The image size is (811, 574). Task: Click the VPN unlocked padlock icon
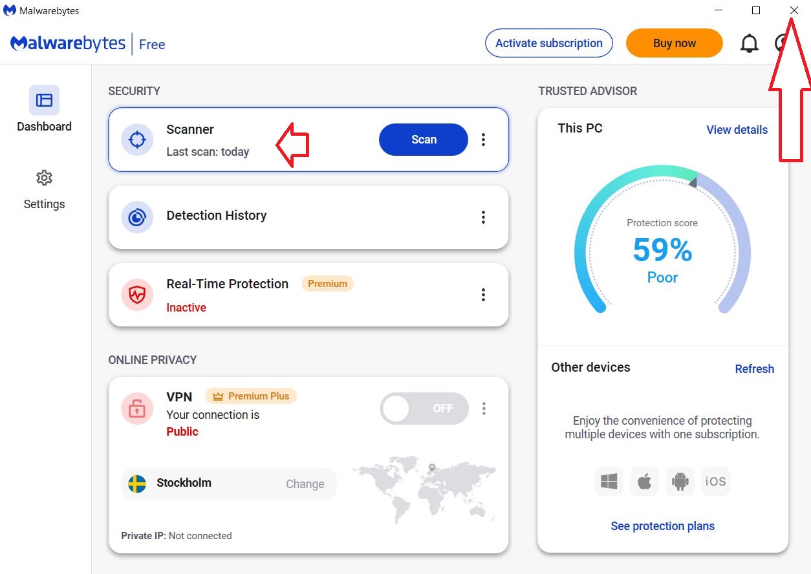click(137, 409)
